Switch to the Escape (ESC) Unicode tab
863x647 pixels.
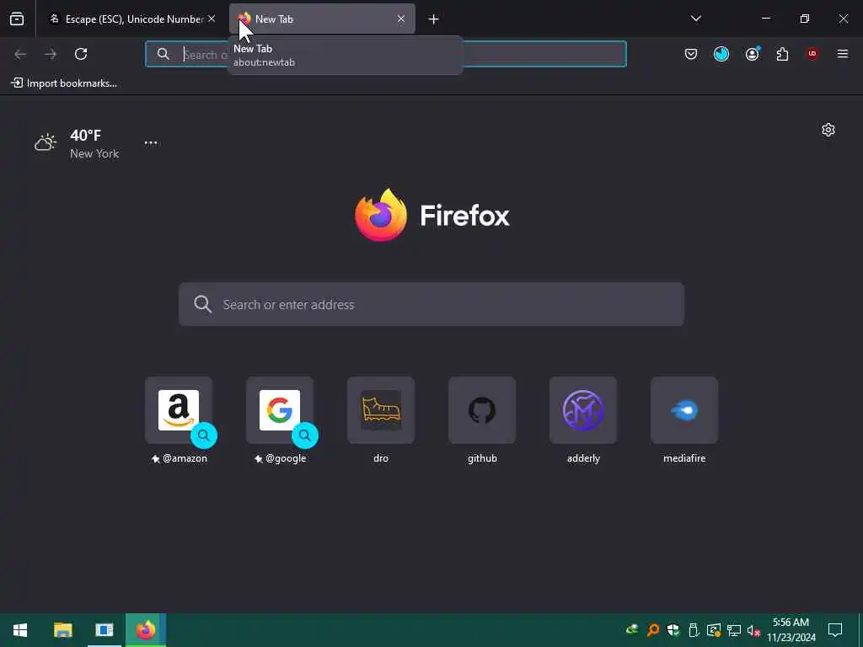pyautogui.click(x=129, y=19)
